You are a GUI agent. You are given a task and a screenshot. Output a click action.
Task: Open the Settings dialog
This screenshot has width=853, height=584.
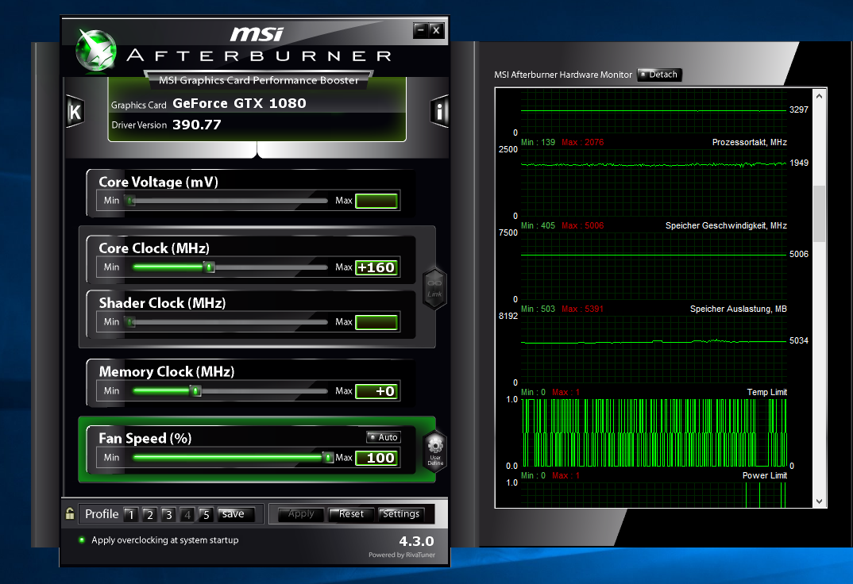coord(401,514)
